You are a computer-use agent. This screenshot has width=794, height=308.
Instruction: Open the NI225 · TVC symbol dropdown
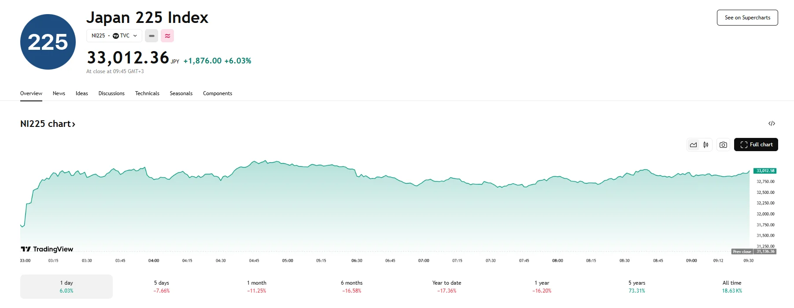(x=135, y=36)
